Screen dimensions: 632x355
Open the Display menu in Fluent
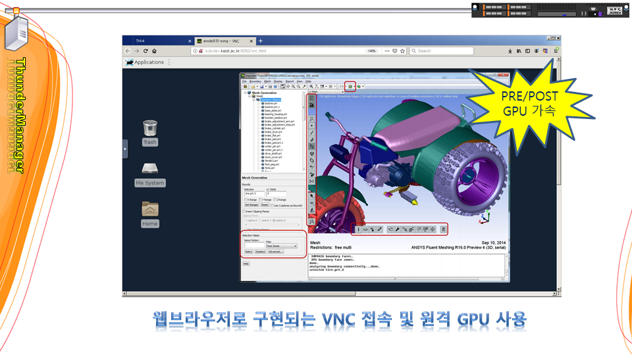coord(278,82)
